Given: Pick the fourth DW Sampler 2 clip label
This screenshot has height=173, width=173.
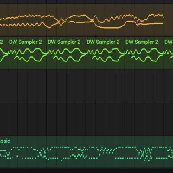Looking at the screenshot, I should pos(142,42).
